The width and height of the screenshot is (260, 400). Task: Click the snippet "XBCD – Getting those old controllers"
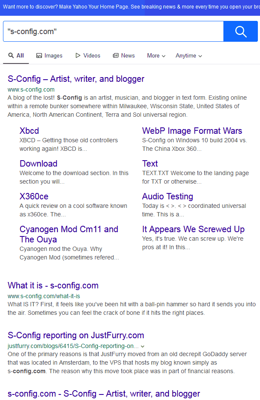click(x=69, y=140)
